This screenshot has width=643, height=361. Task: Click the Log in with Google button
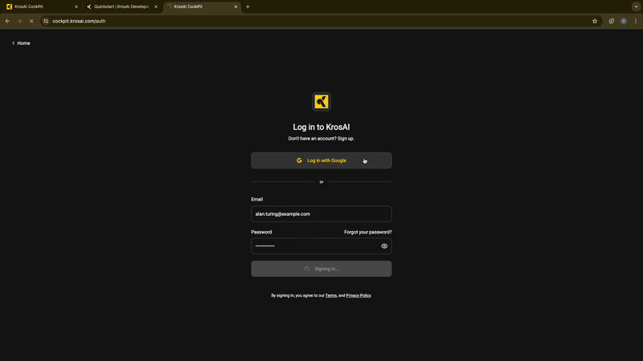[x=321, y=160]
